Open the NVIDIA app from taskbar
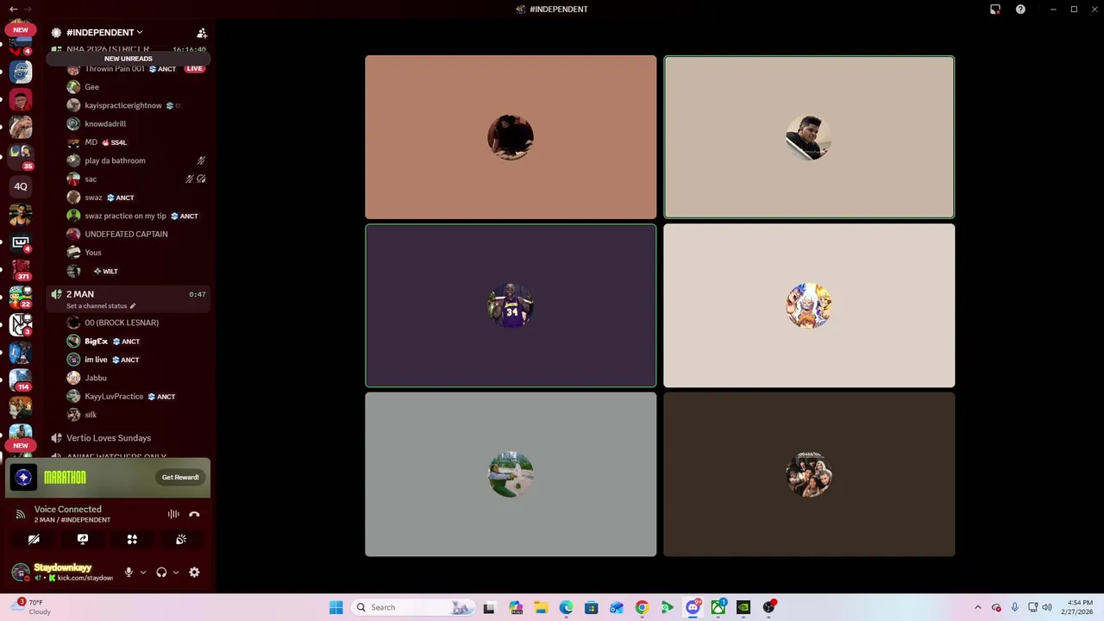 (743, 607)
